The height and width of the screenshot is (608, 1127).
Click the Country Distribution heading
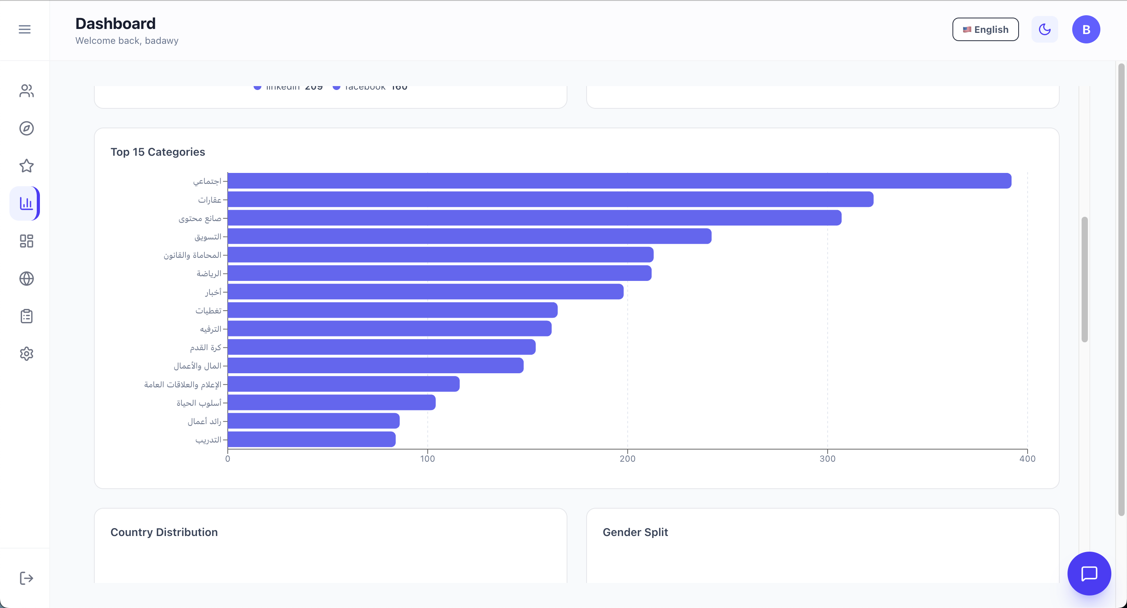(x=164, y=532)
